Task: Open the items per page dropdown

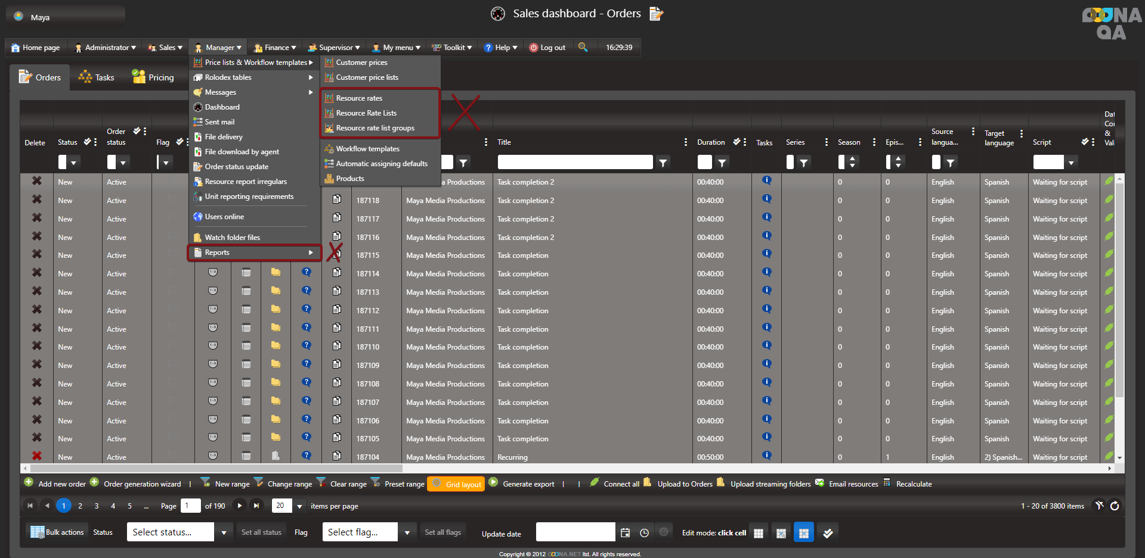Action: [x=299, y=506]
